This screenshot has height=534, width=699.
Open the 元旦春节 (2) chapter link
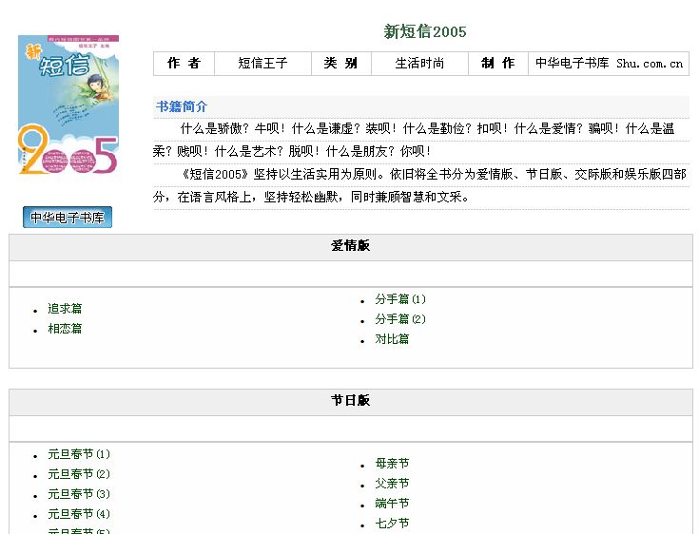coord(79,474)
